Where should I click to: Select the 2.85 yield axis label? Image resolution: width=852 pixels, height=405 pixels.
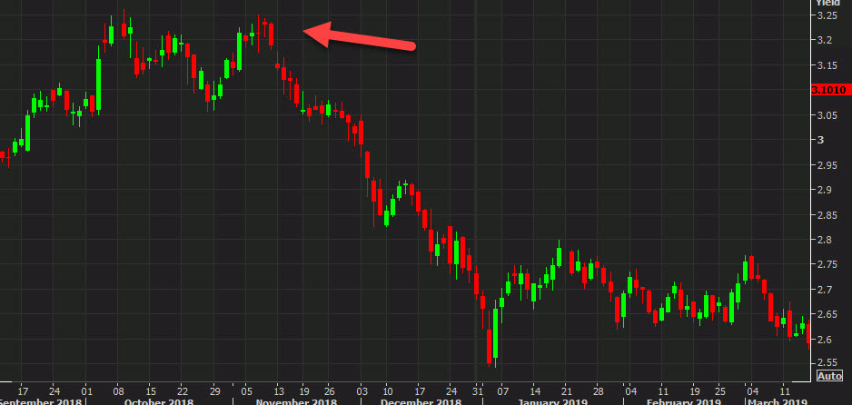[x=827, y=215]
